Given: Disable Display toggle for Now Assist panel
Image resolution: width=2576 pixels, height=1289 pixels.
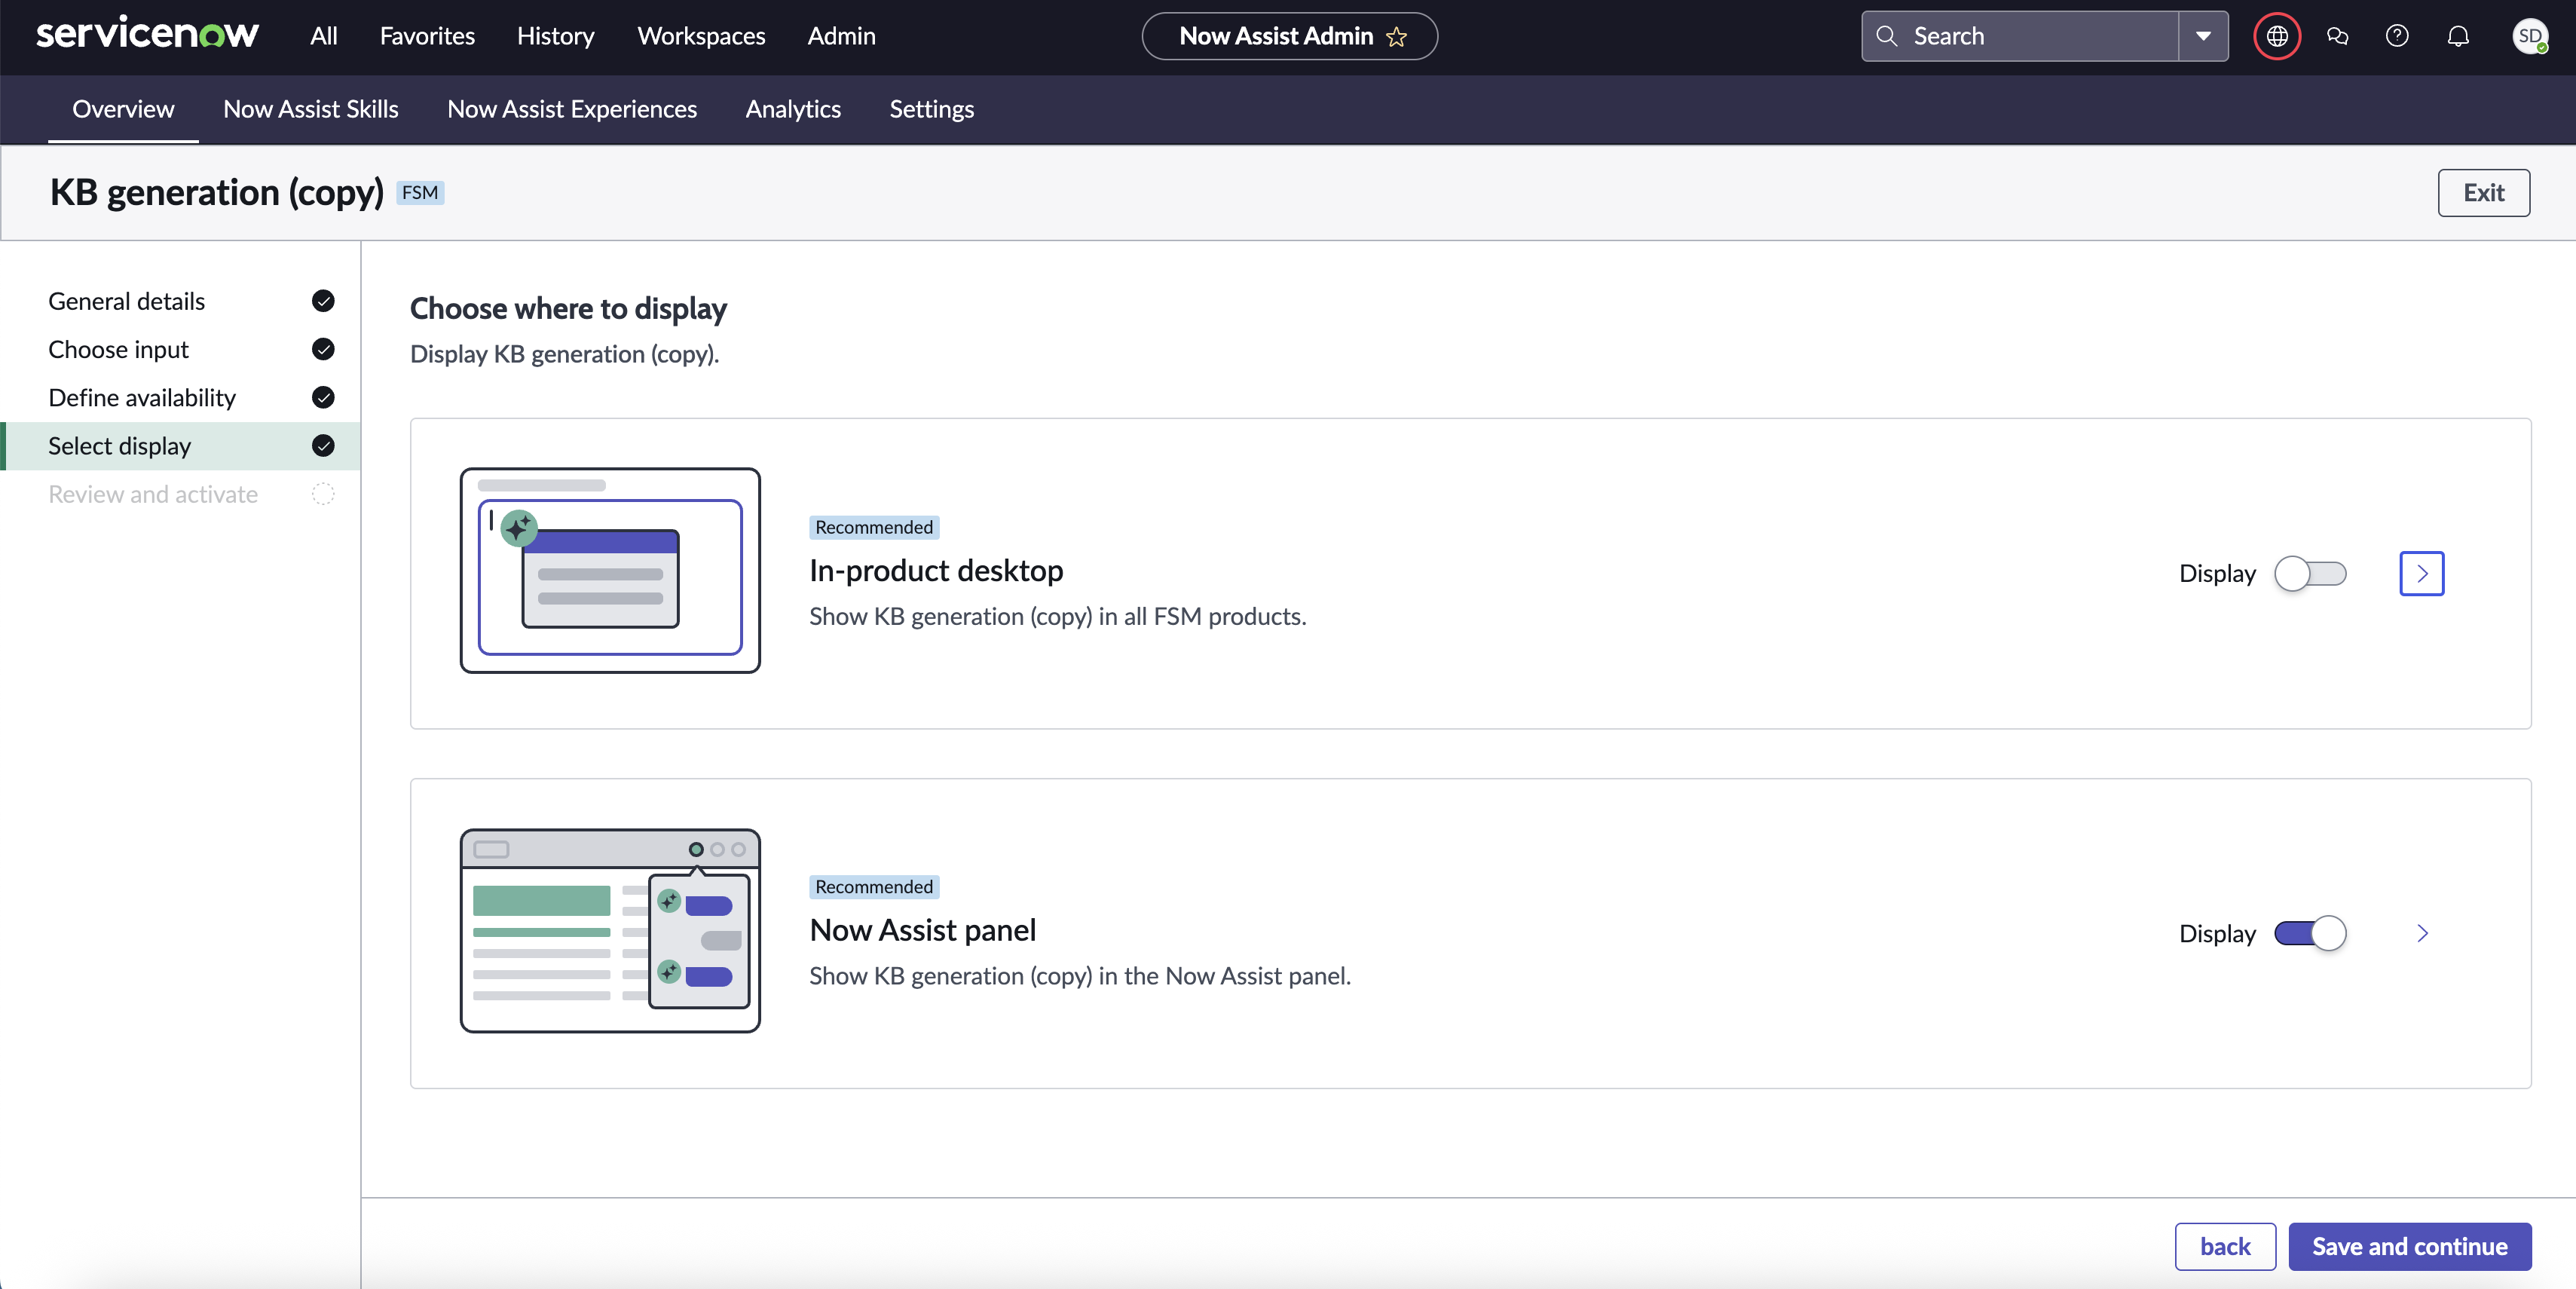Looking at the screenshot, I should (x=2310, y=933).
